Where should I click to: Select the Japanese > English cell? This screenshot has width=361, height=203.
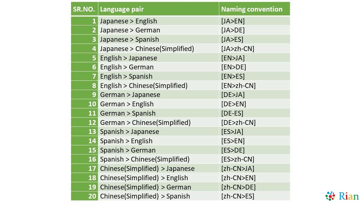pyautogui.click(x=128, y=21)
